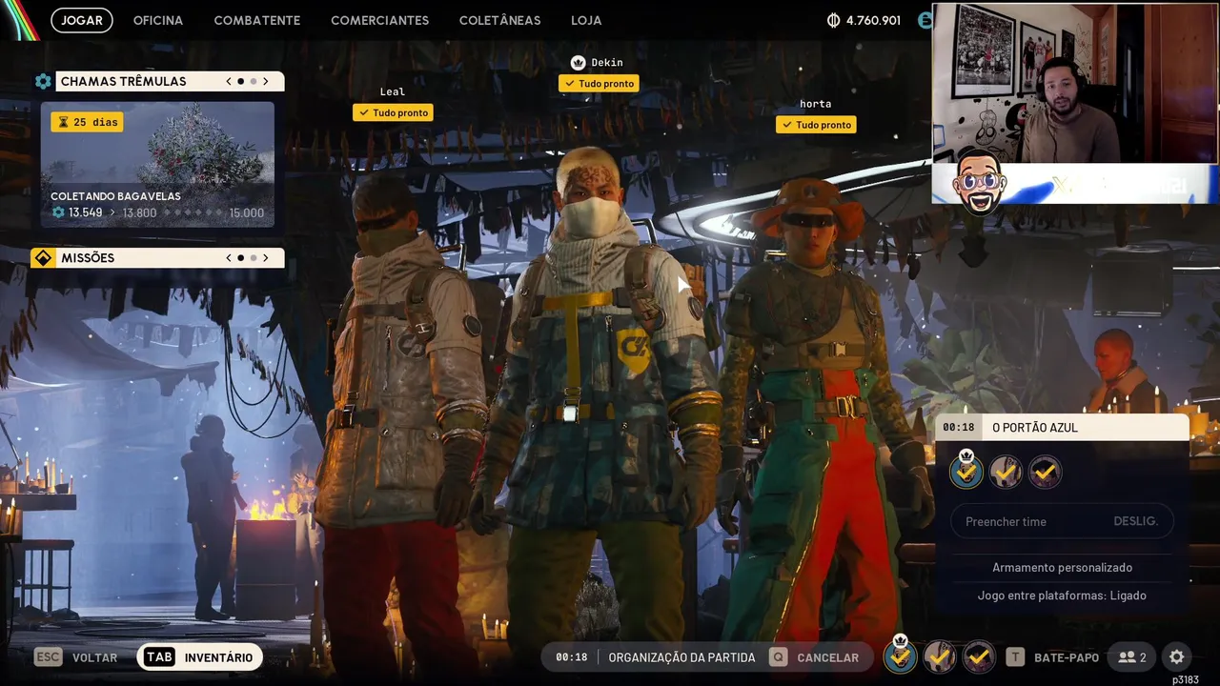Click the last squad avatar in bottom bar
This screenshot has height=686, width=1220.
coord(979,656)
